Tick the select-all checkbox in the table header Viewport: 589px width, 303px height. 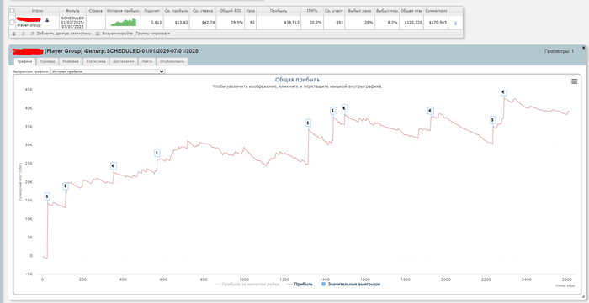(x=12, y=11)
